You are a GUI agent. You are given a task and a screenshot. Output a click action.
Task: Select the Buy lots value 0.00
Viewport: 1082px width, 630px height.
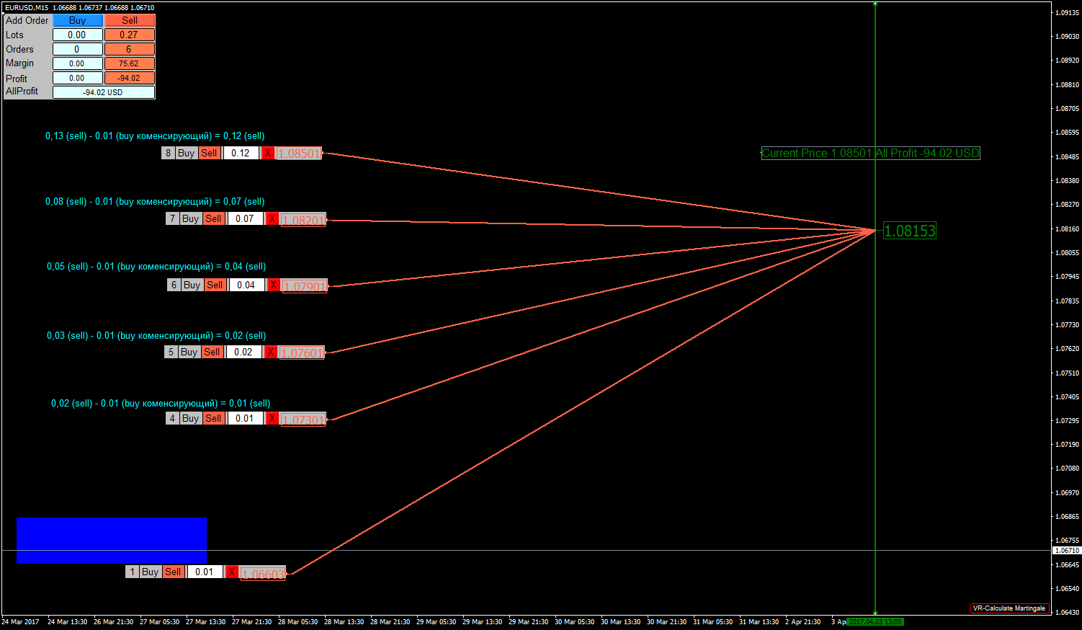78,35
